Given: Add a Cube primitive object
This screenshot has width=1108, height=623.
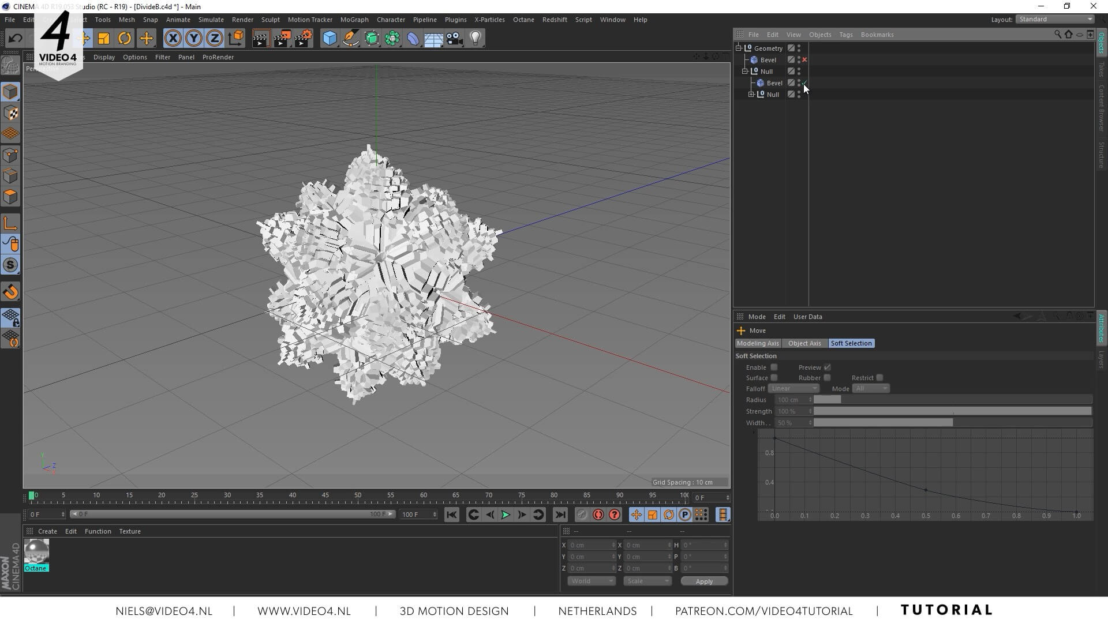Looking at the screenshot, I should (x=330, y=39).
